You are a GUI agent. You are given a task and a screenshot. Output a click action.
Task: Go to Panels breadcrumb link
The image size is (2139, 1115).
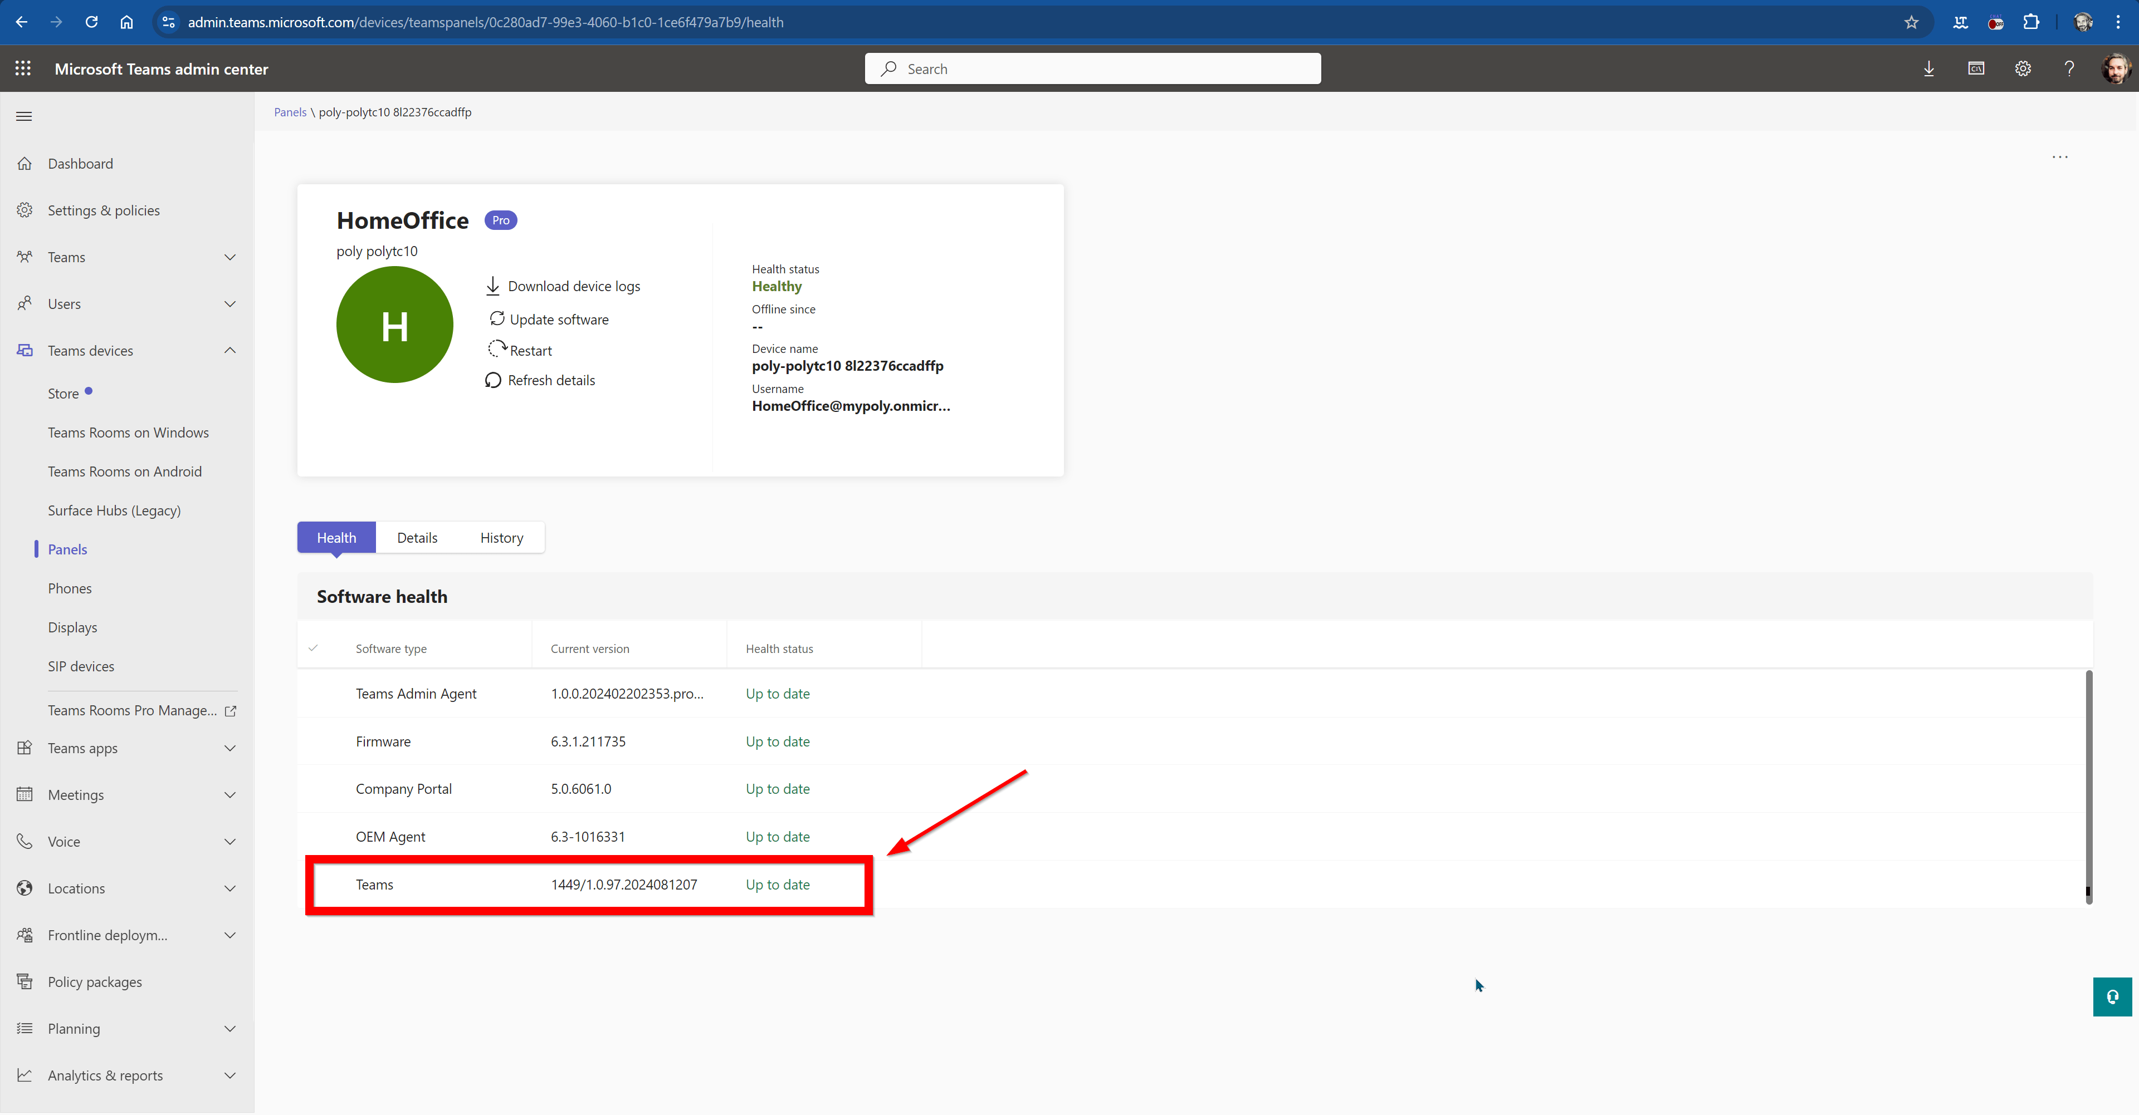[x=291, y=112]
